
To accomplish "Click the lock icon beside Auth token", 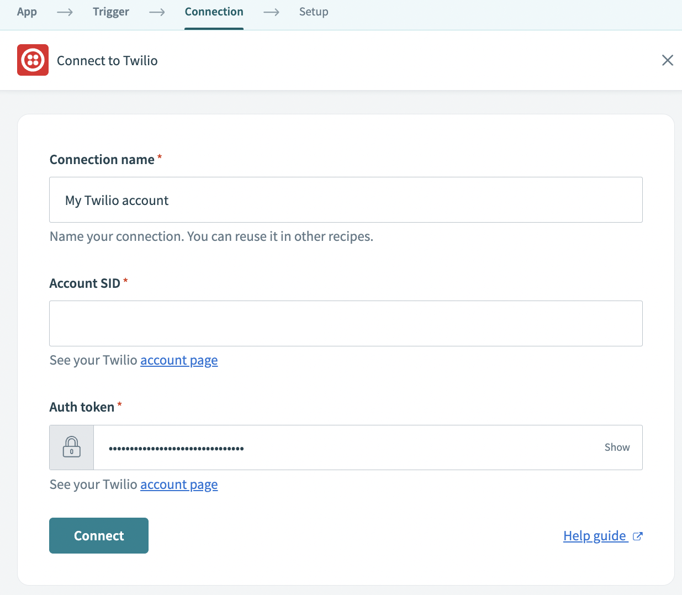I will coord(71,447).
